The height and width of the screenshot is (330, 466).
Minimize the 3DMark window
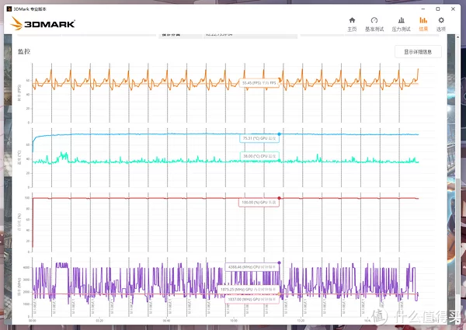tap(423, 9)
